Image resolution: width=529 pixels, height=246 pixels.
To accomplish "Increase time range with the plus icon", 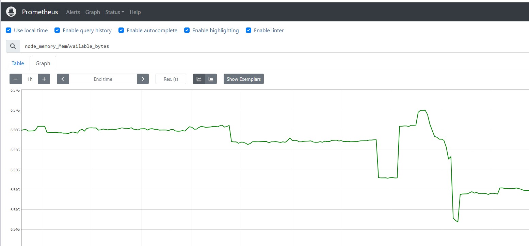I will [44, 79].
